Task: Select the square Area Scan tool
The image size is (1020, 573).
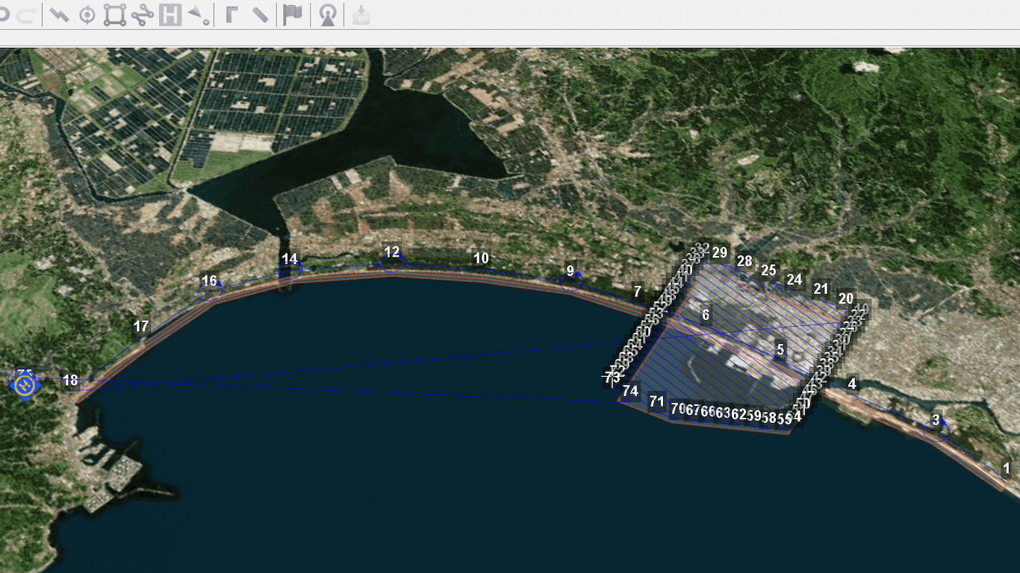Action: [114, 15]
